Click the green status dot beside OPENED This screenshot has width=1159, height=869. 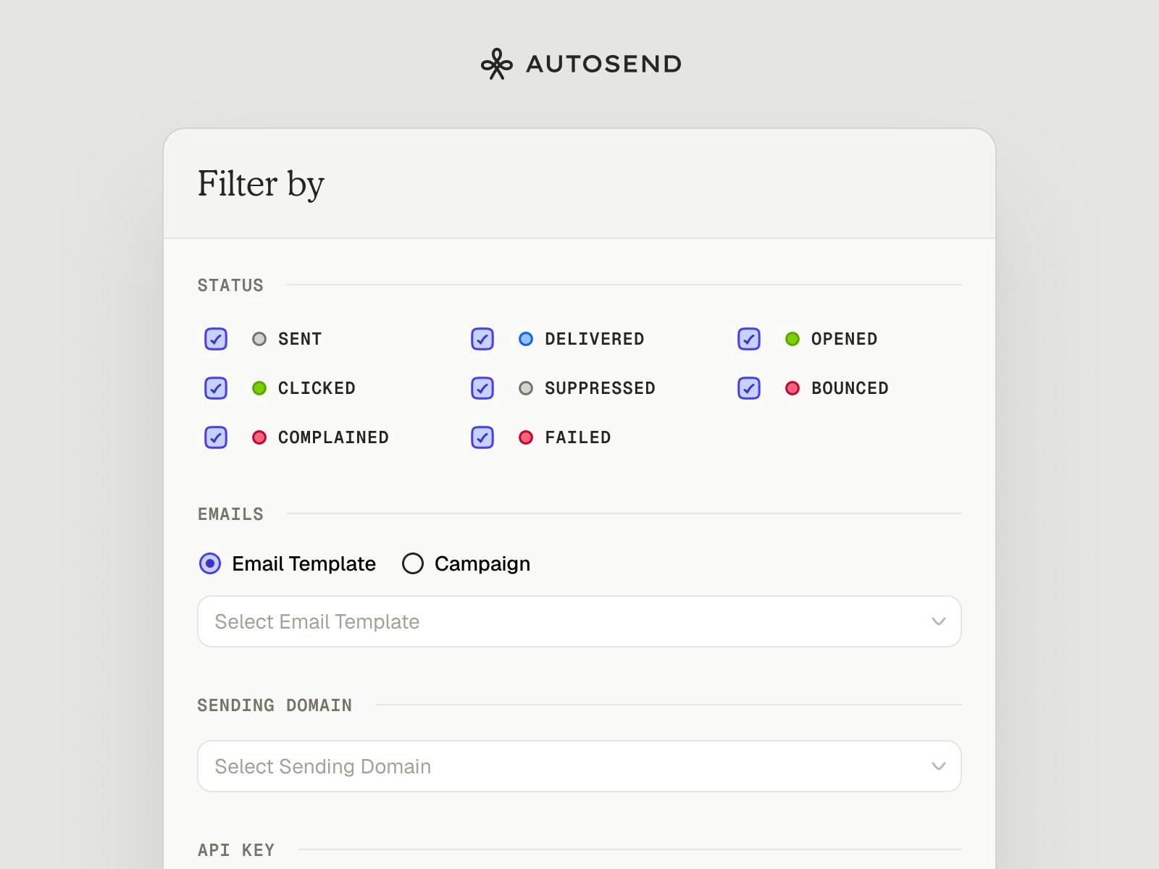click(792, 339)
